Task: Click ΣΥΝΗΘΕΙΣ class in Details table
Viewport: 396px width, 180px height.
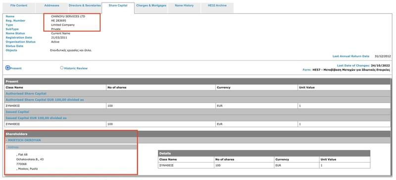Action: pyautogui.click(x=167, y=166)
